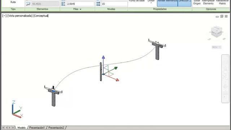231x130 pixels.
Task: Click the blue square grip on left tower
Action: (x=53, y=91)
